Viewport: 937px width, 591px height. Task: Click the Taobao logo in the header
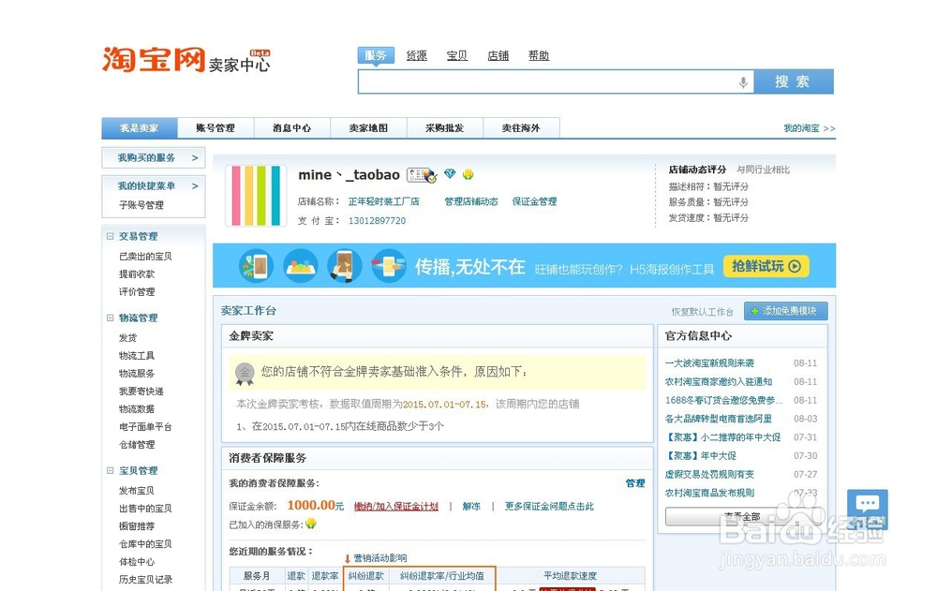click(x=154, y=60)
